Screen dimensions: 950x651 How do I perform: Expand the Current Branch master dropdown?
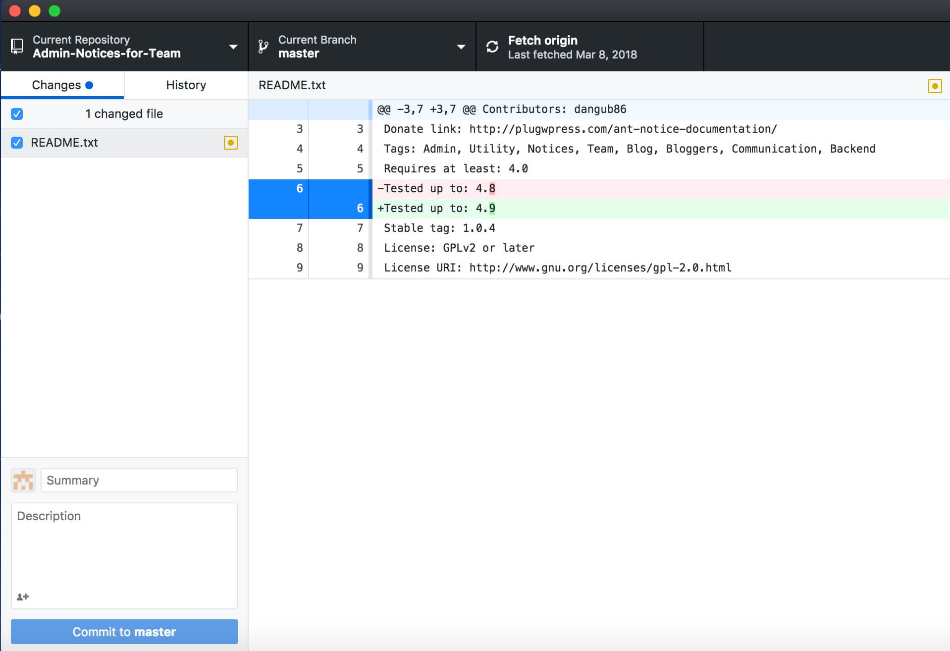tap(362, 47)
